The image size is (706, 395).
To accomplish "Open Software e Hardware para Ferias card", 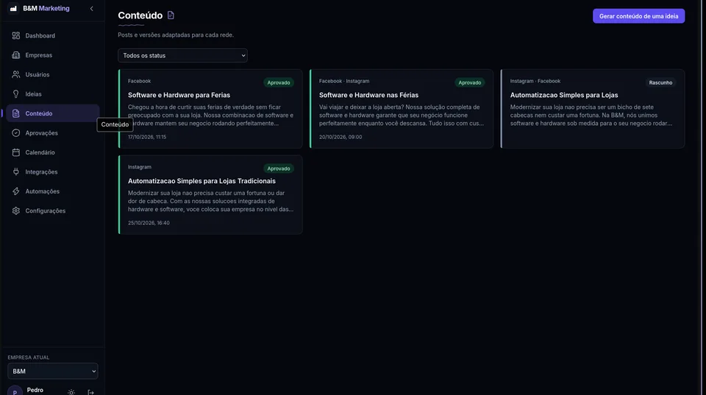I will pos(210,109).
